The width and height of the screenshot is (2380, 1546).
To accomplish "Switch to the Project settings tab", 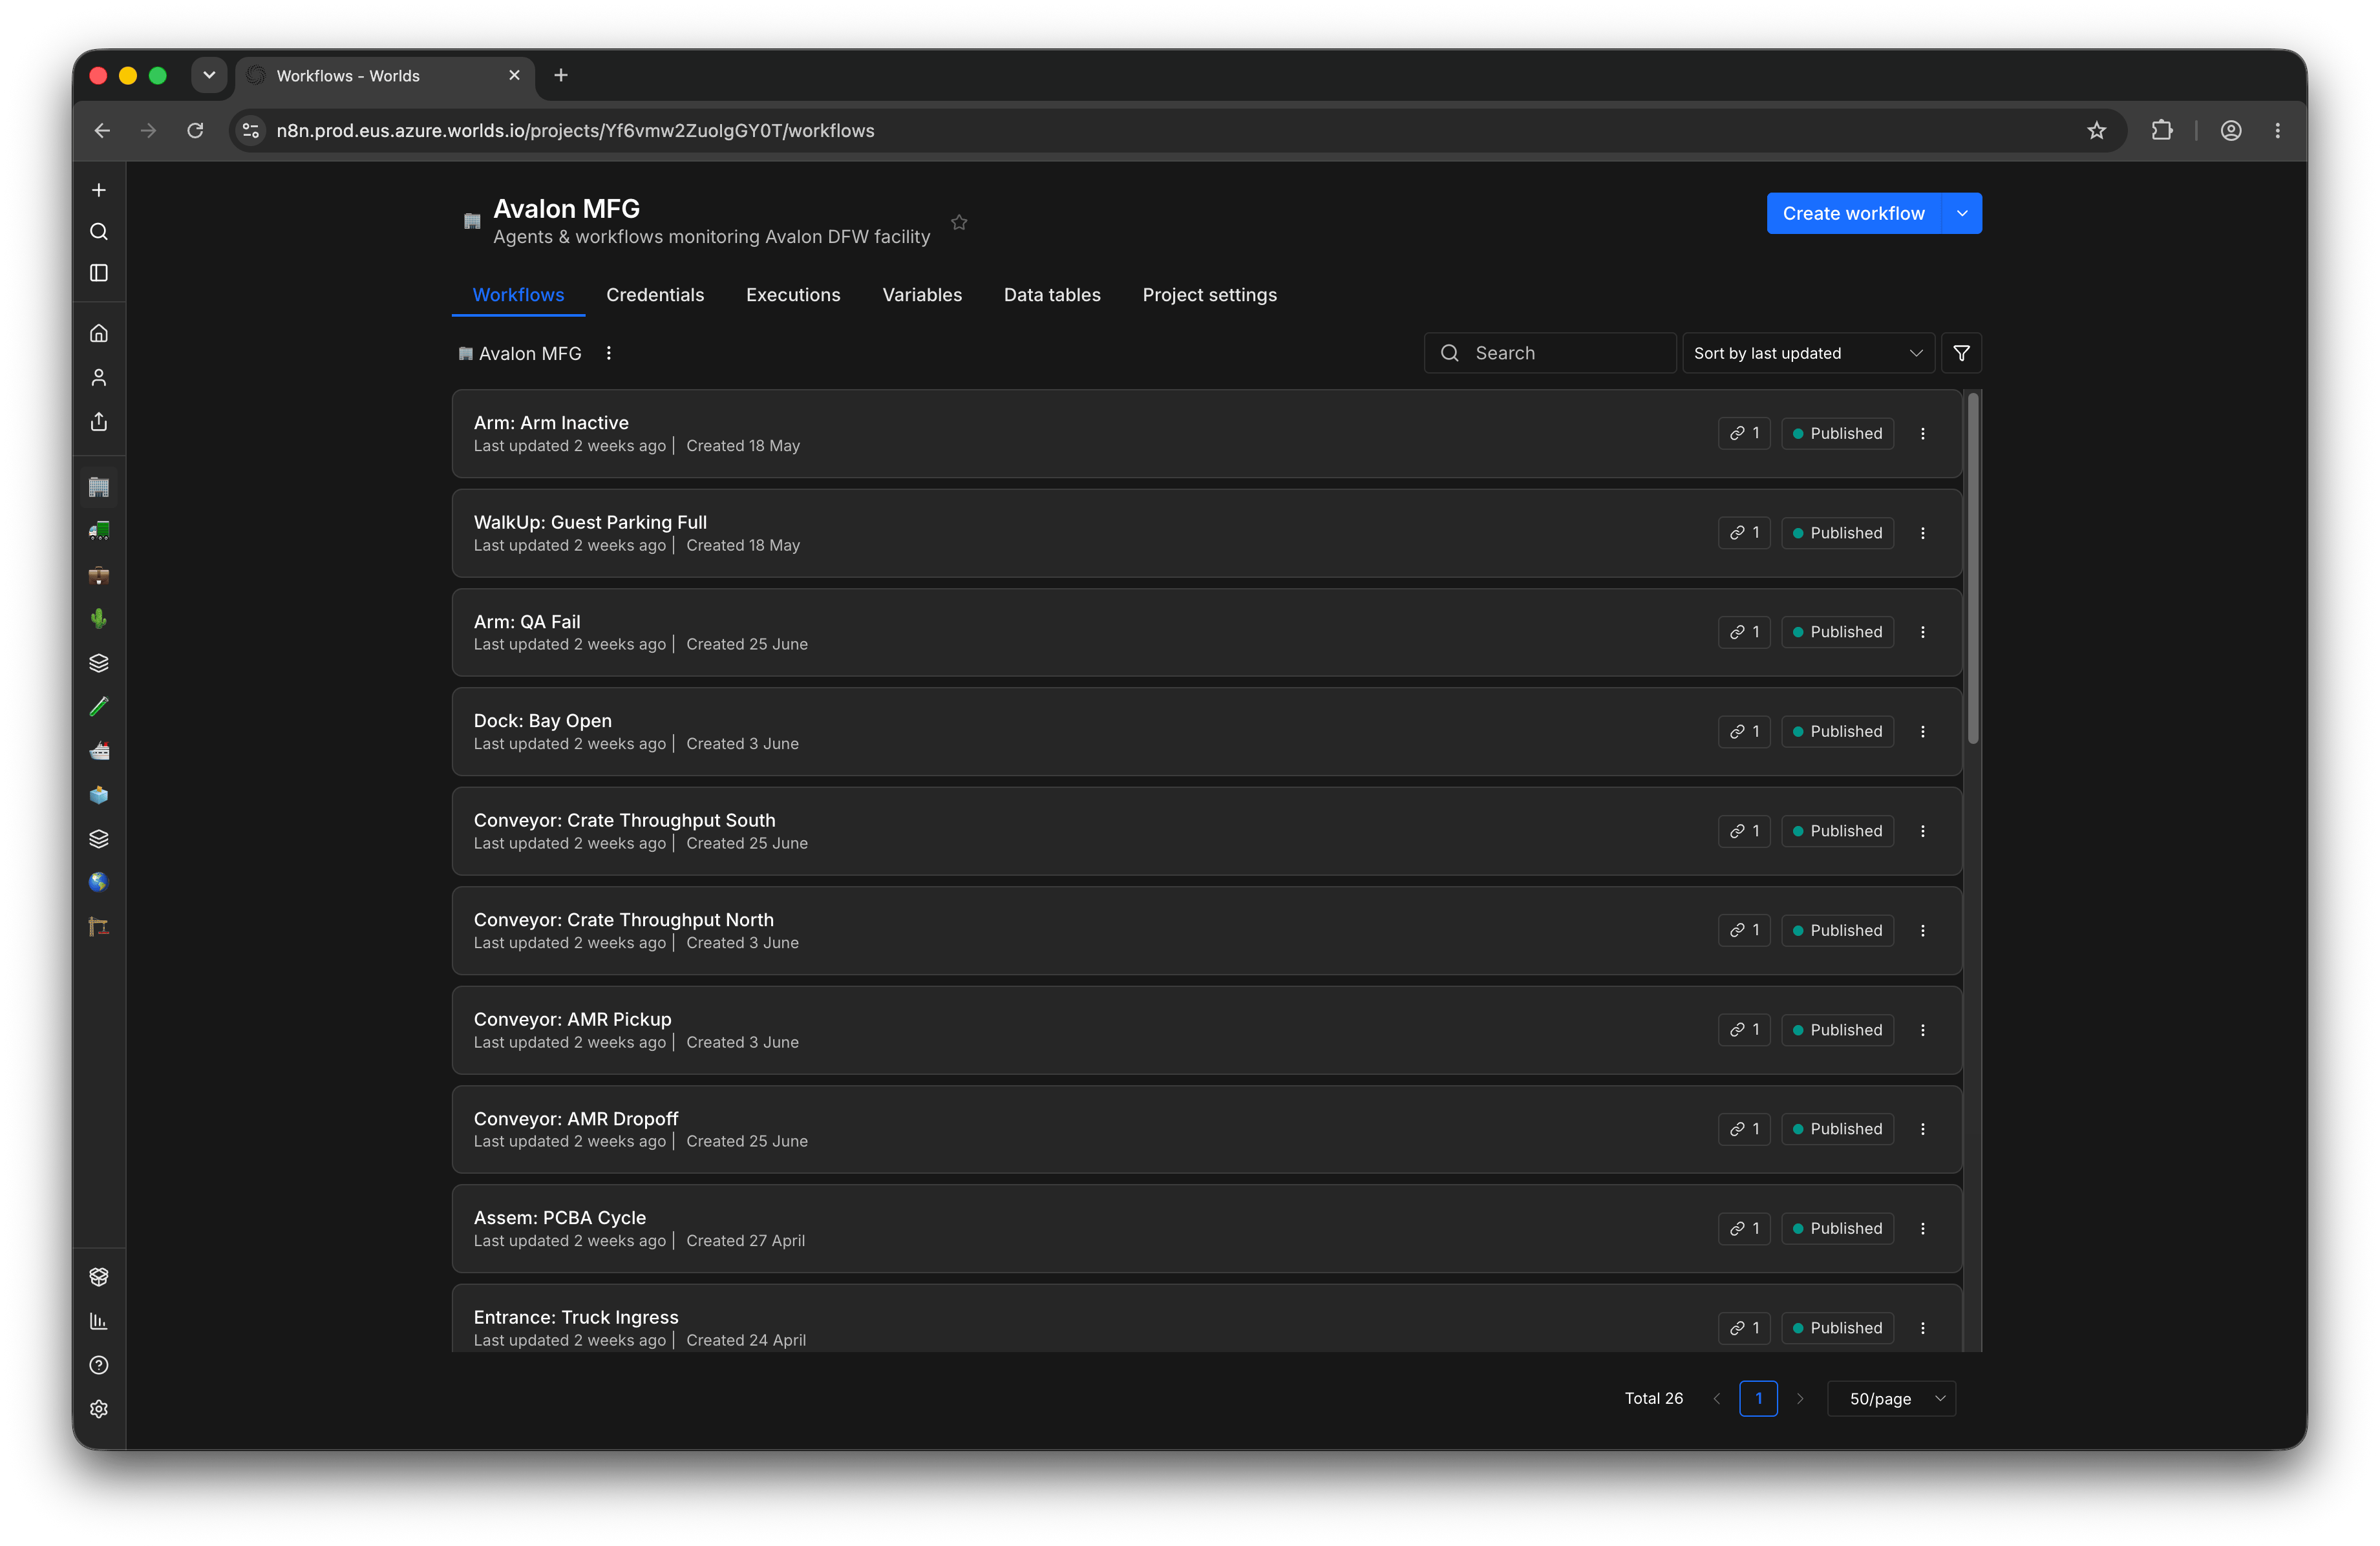I will 1209,295.
